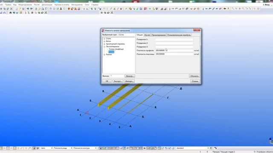This screenshot has width=273, height=153.
Task: Open the Авто dropdown in bottom toolbar
Action: pyautogui.click(x=52, y=148)
